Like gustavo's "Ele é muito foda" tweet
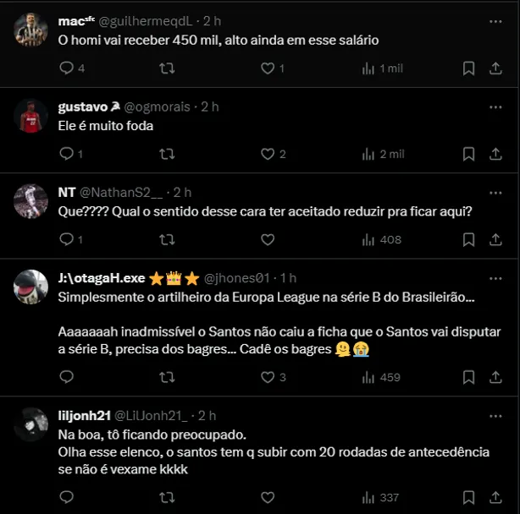The height and width of the screenshot is (514, 520). tap(268, 154)
